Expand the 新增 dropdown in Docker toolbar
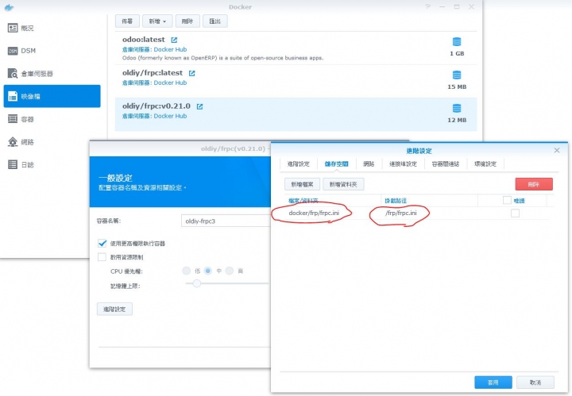This screenshot has height=396, width=572. [x=157, y=21]
